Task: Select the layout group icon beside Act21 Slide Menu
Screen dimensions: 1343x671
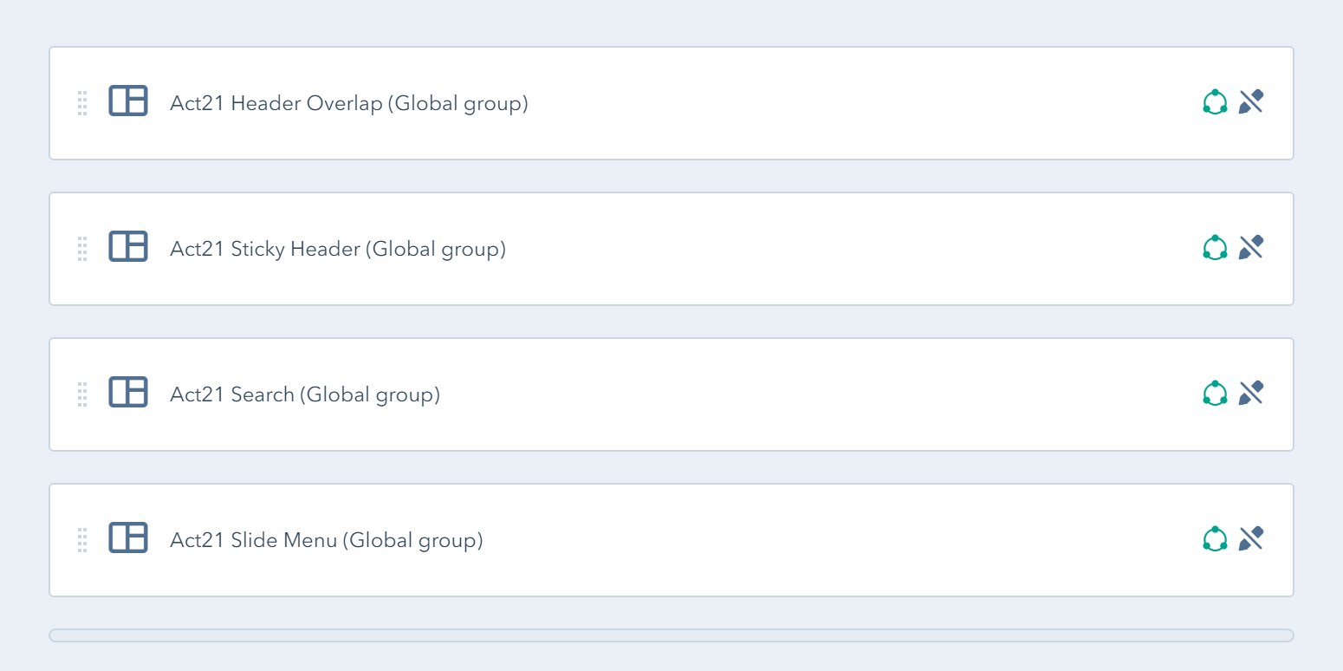Action: click(x=128, y=538)
